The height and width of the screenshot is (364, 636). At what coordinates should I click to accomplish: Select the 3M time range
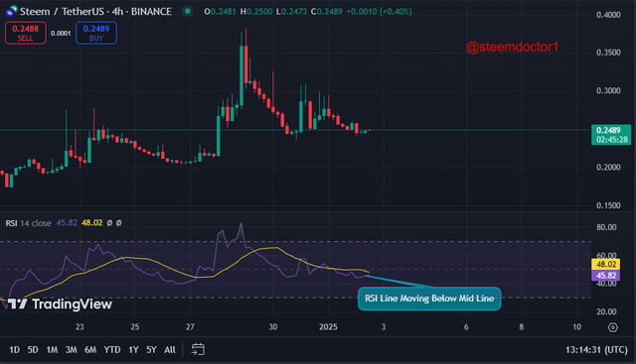(71, 349)
